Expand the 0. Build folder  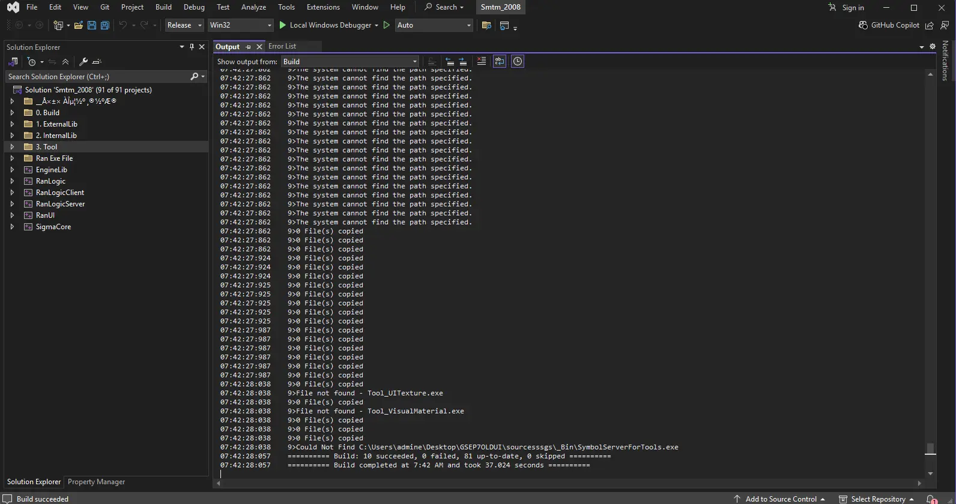[x=12, y=113]
